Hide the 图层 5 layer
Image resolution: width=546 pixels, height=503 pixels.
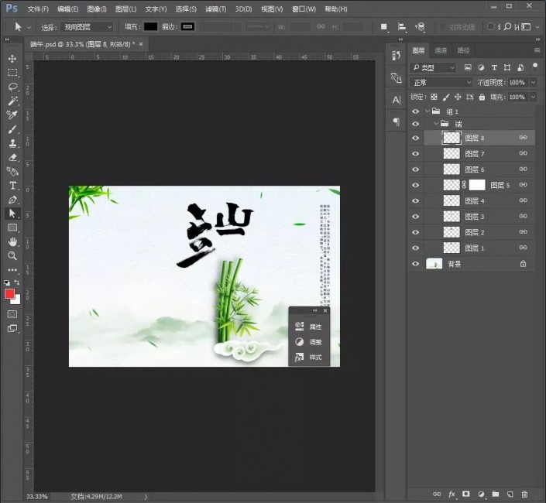[x=415, y=185]
